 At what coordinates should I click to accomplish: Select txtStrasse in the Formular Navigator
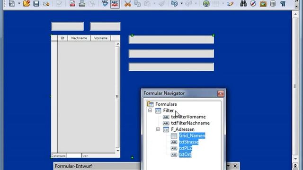pos(188,142)
